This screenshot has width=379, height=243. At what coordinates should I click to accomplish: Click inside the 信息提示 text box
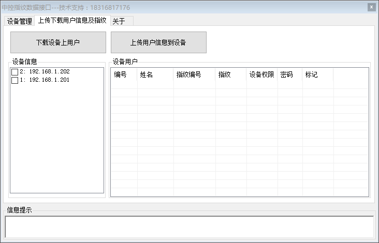[x=189, y=226]
